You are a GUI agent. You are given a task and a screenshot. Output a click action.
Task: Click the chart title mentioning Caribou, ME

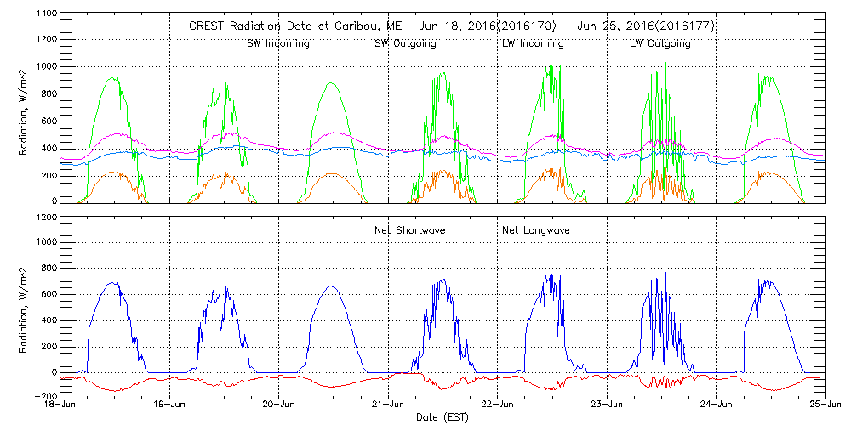click(x=451, y=26)
